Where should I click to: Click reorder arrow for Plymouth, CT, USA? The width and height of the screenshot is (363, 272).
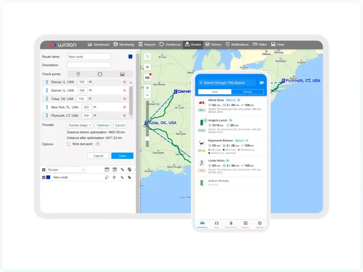tap(47, 115)
